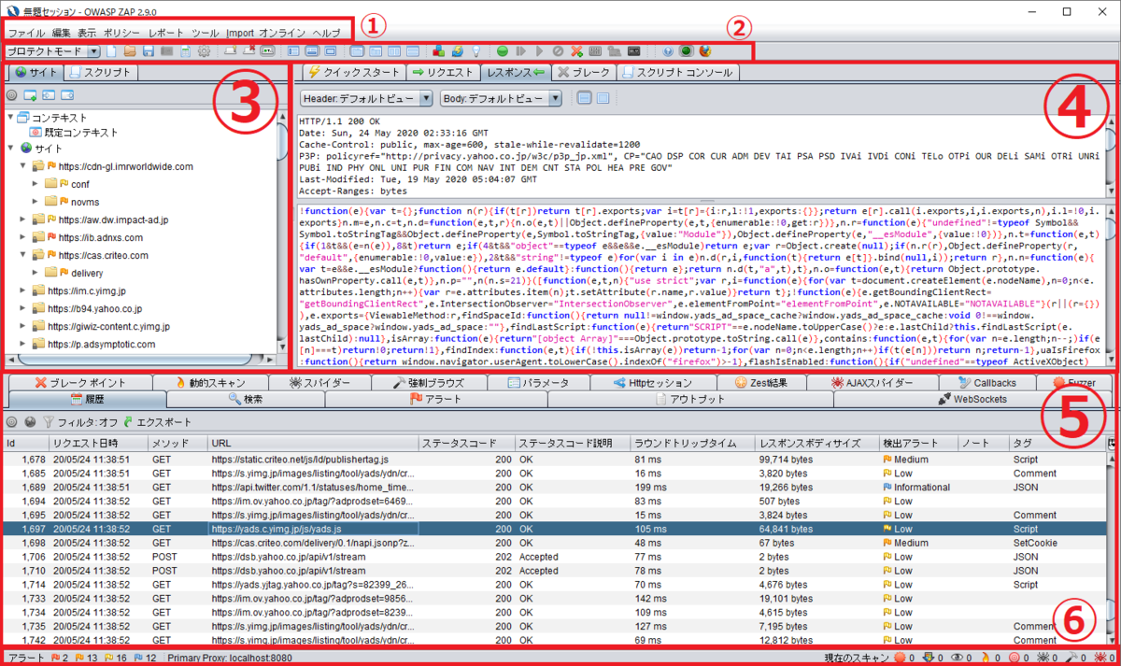Screen dimensions: 1121x666
Task: Click the Firefox browser launch icon
Action: point(705,50)
